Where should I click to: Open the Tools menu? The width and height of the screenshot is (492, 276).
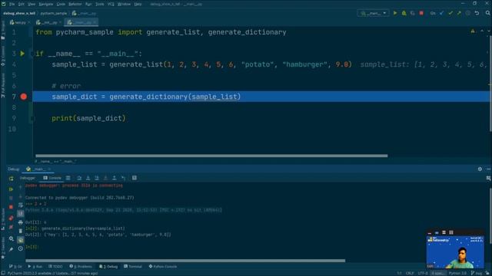pos(99,4)
